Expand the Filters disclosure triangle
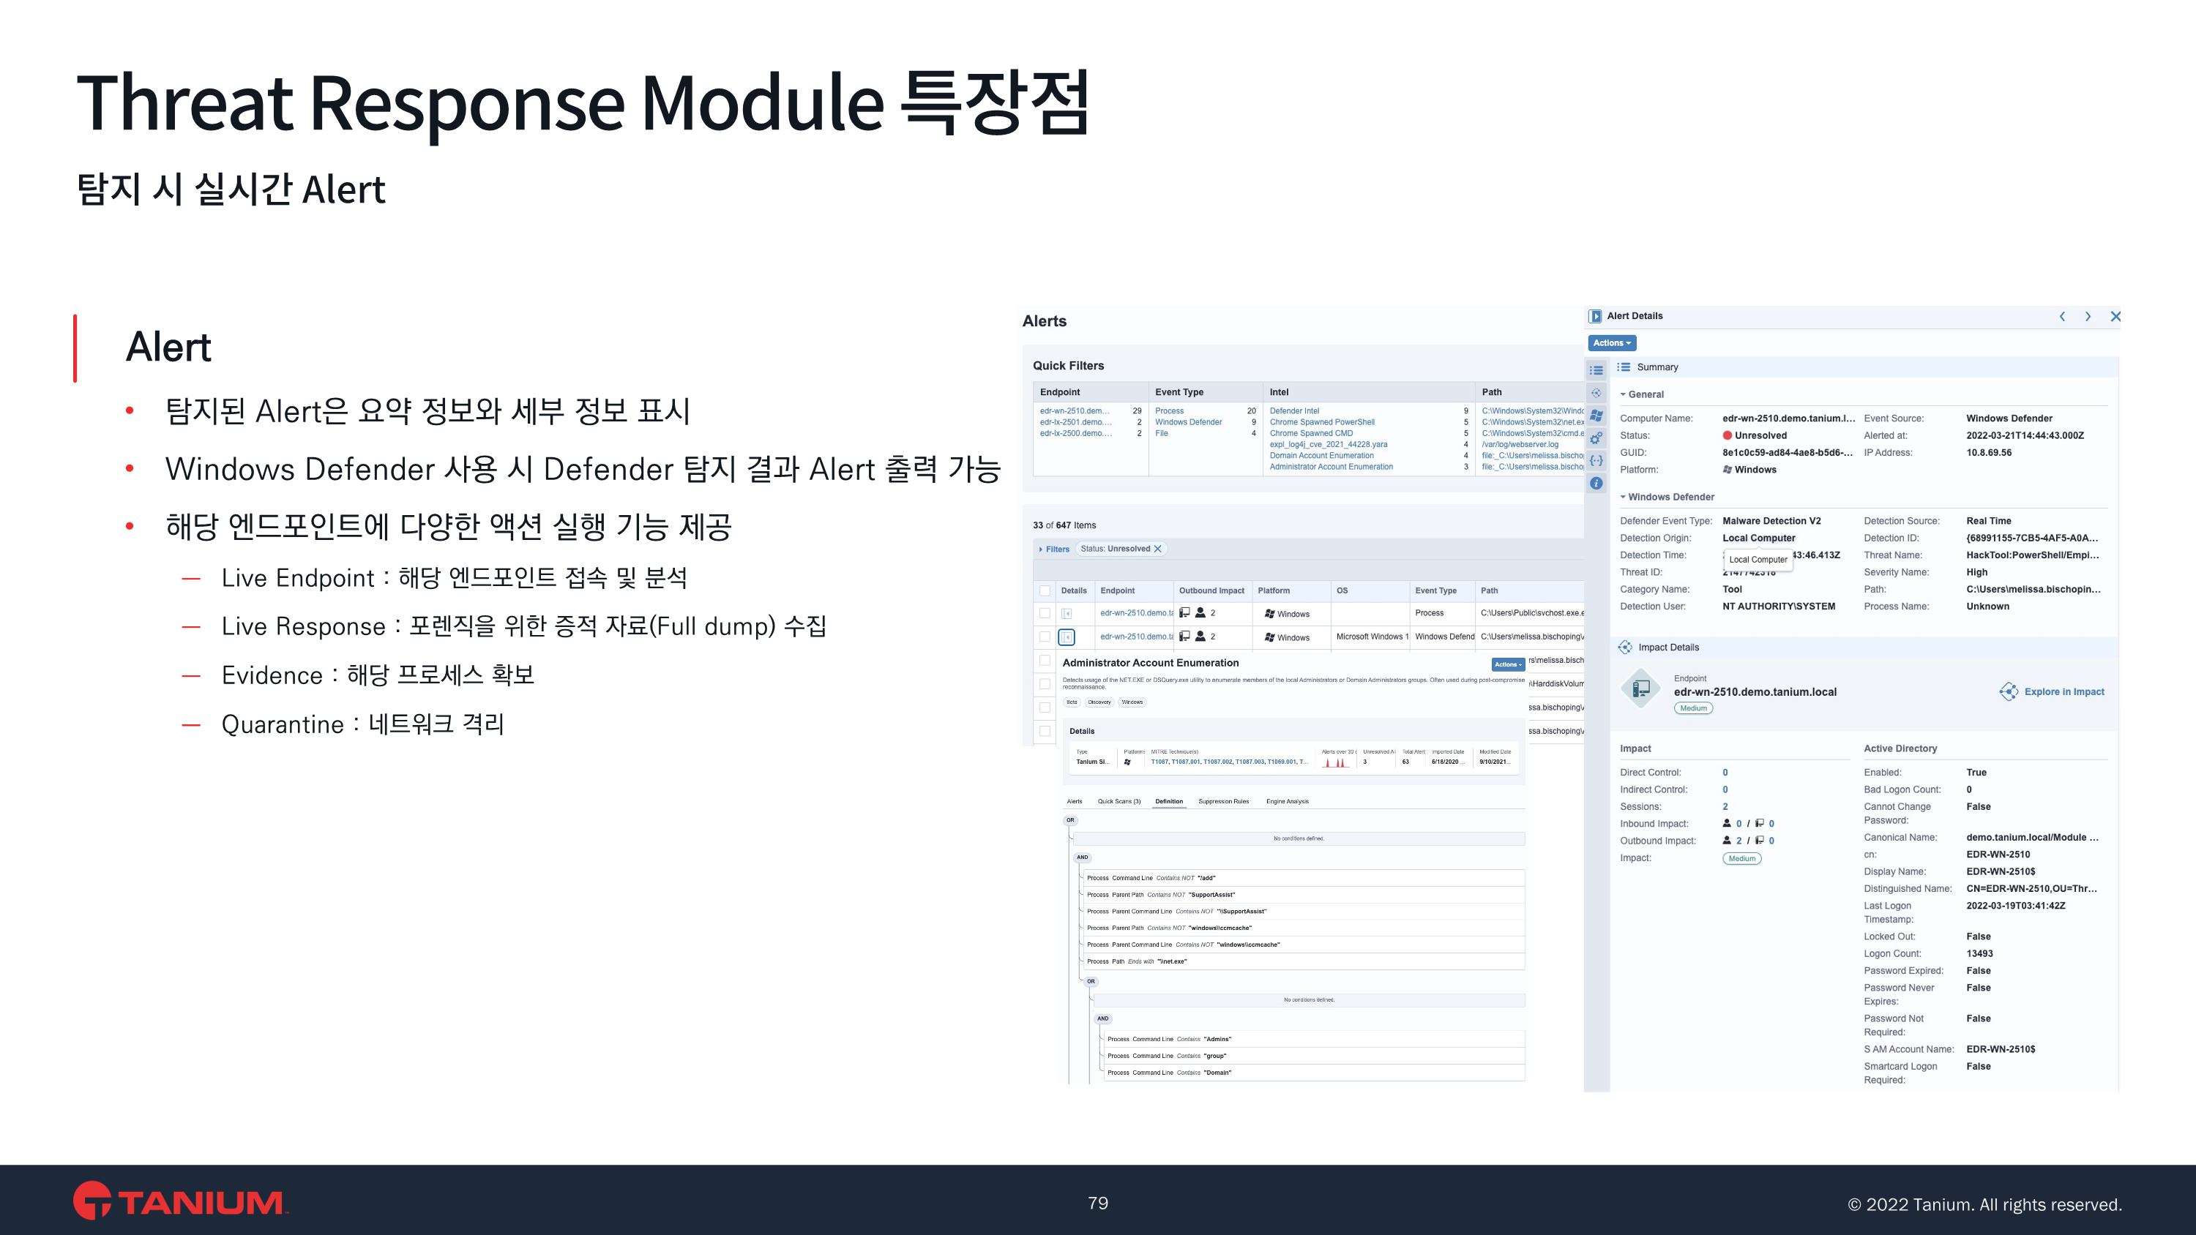Screen dimensions: 2196x1235 click(1041, 549)
